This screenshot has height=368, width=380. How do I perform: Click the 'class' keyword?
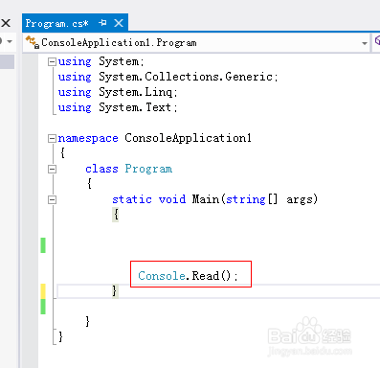(101, 169)
